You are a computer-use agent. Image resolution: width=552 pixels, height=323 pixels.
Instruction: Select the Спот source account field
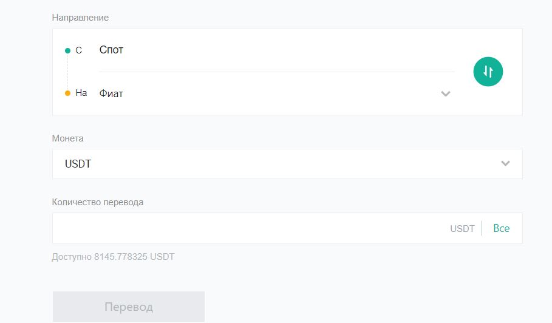click(x=276, y=50)
